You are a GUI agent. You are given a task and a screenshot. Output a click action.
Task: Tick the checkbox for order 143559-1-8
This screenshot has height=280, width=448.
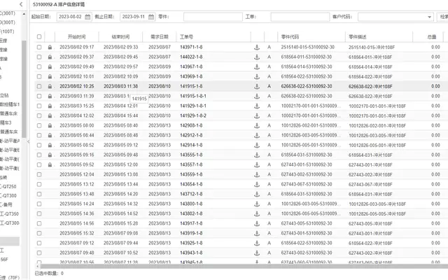pyautogui.click(x=39, y=174)
